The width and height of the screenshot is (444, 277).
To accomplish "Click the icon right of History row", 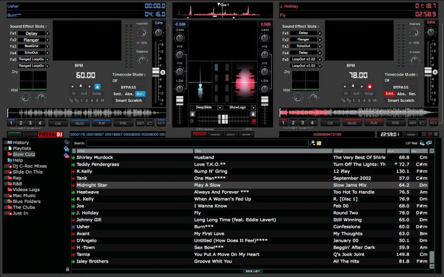I will (67, 142).
